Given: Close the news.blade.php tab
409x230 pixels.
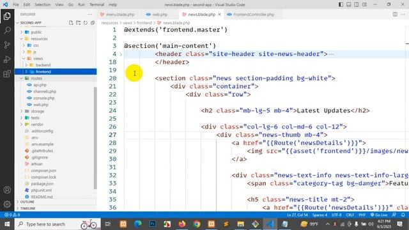Looking at the screenshot, I should pyautogui.click(x=219, y=14).
